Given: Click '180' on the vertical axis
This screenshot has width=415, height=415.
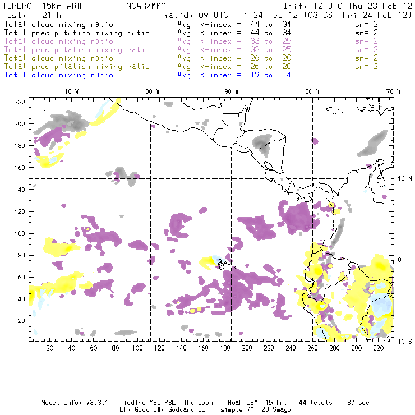Looking at the screenshot, I should point(19,146).
